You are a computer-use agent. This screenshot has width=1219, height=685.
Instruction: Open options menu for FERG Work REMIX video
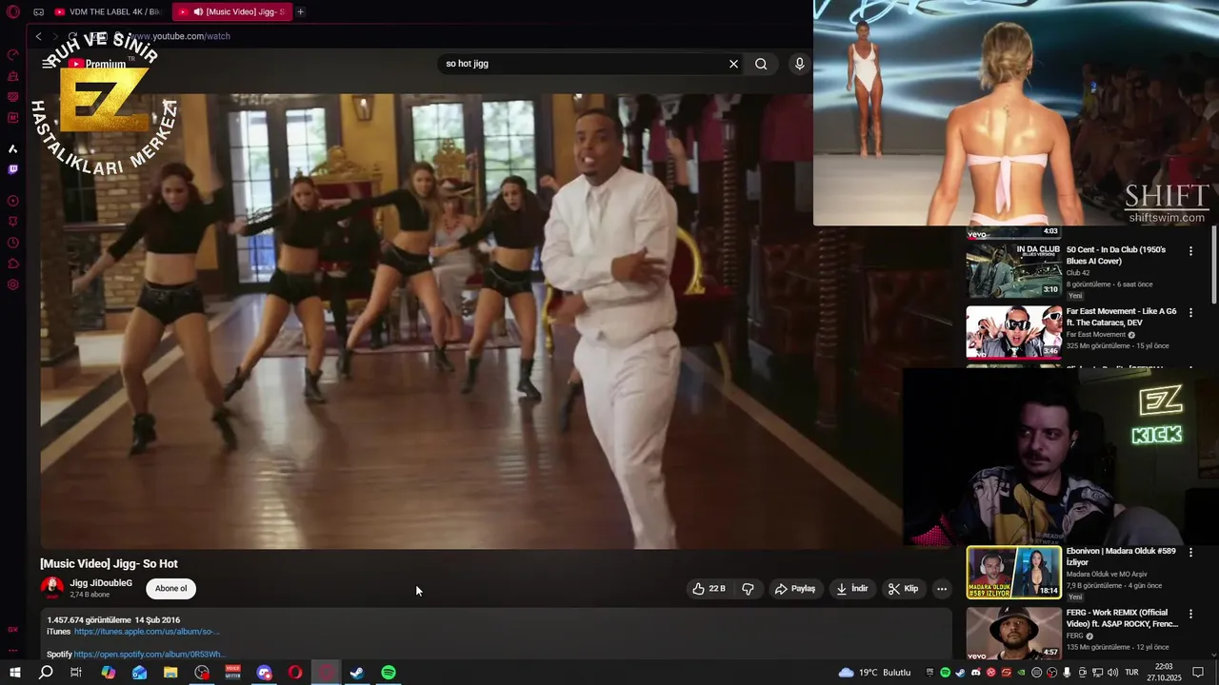1190,613
